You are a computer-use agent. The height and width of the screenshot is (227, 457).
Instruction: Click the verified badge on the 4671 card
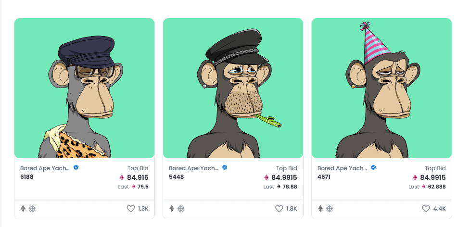coord(373,168)
